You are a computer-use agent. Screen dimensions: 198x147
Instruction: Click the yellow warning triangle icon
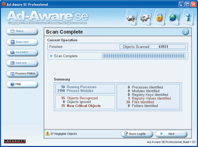click(47, 133)
